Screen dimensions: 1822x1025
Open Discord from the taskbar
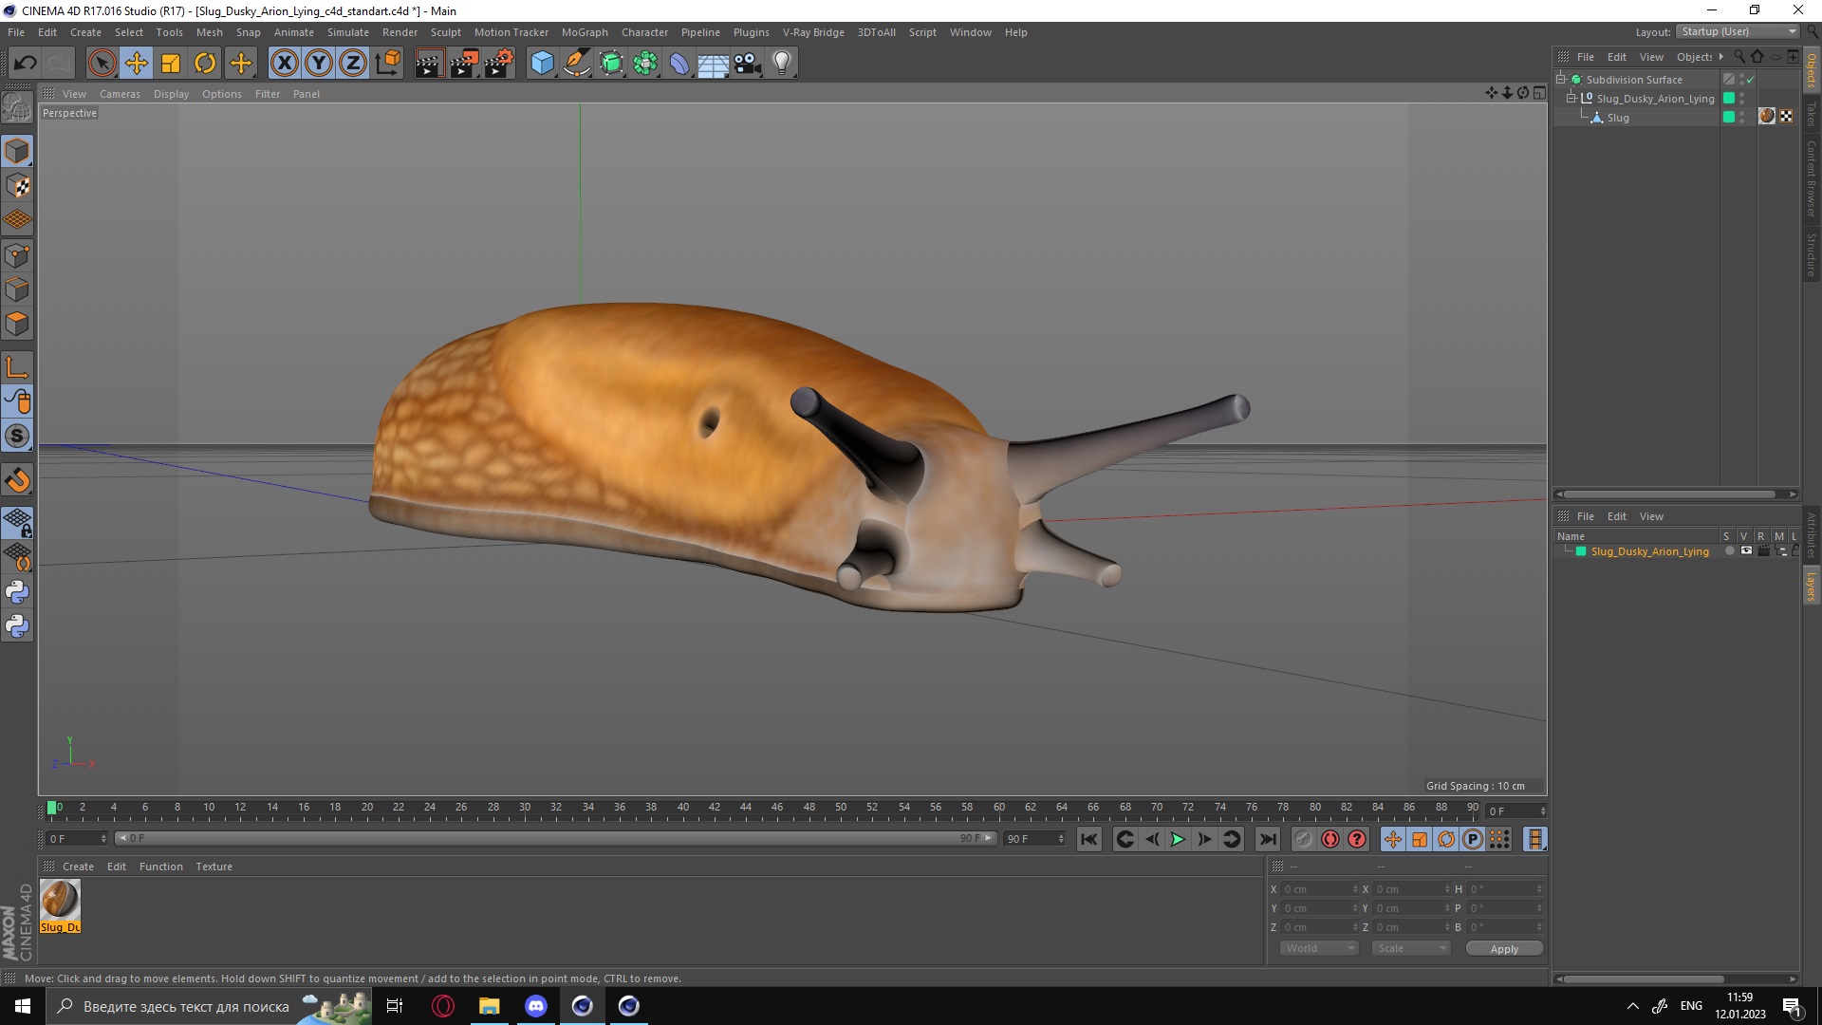coord(535,1006)
